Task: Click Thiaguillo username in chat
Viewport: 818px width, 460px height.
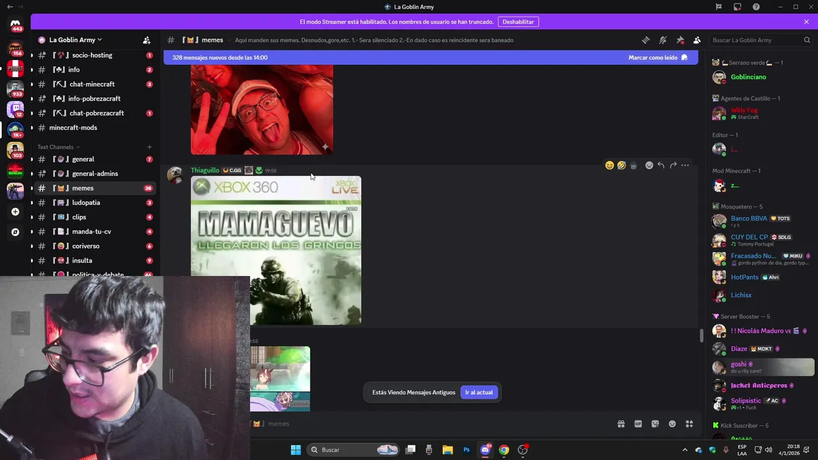Action: pos(205,171)
